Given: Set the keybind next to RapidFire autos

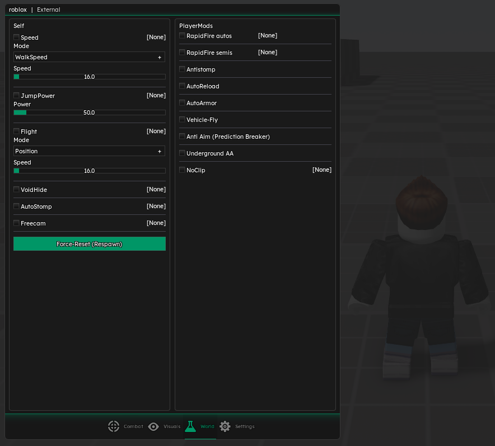Looking at the screenshot, I should pyautogui.click(x=267, y=36).
